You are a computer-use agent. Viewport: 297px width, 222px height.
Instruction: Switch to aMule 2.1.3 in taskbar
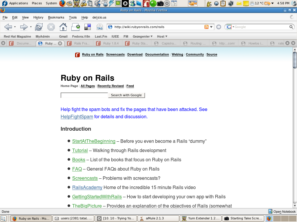pos(158,219)
